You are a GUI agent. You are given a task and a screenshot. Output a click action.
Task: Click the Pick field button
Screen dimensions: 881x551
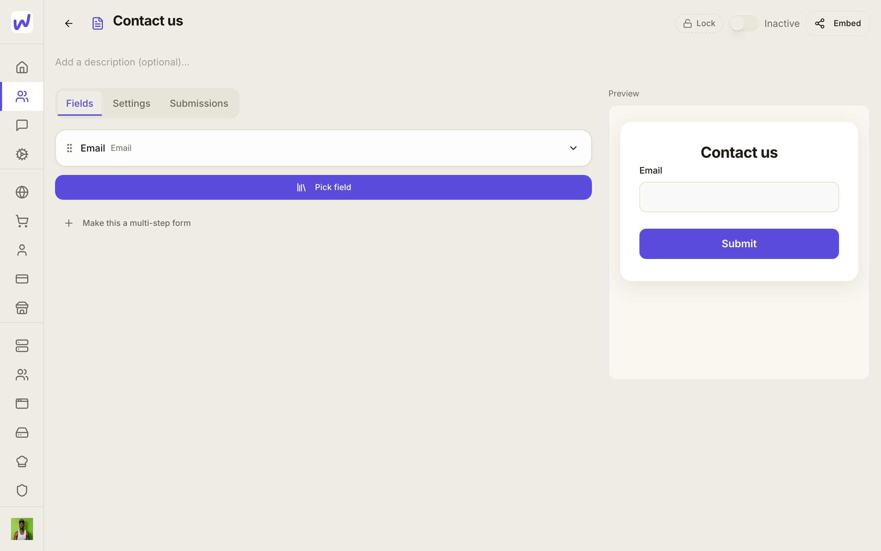323,187
